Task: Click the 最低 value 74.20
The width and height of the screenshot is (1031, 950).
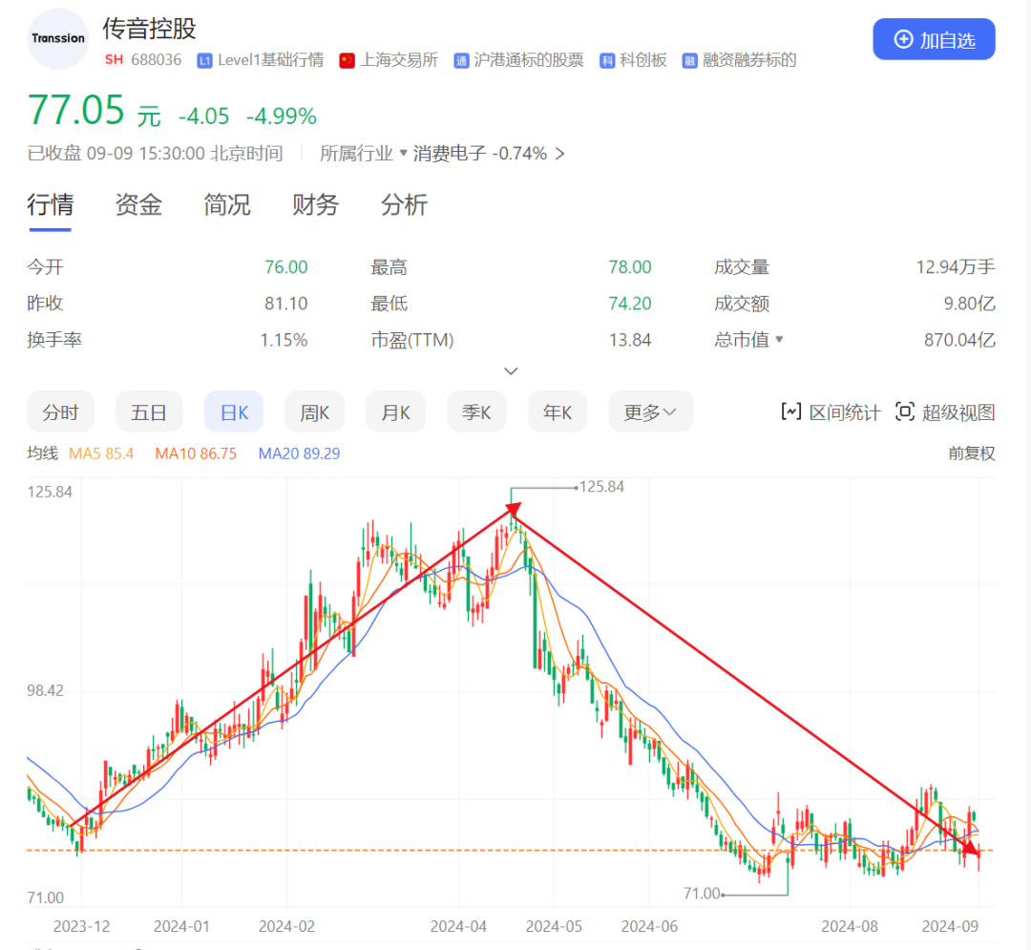Action: 630,303
